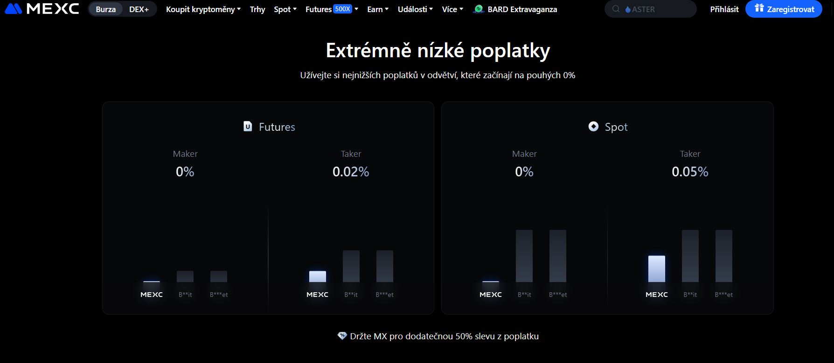
Task: Click the Přihlásit link
Action: 724,9
